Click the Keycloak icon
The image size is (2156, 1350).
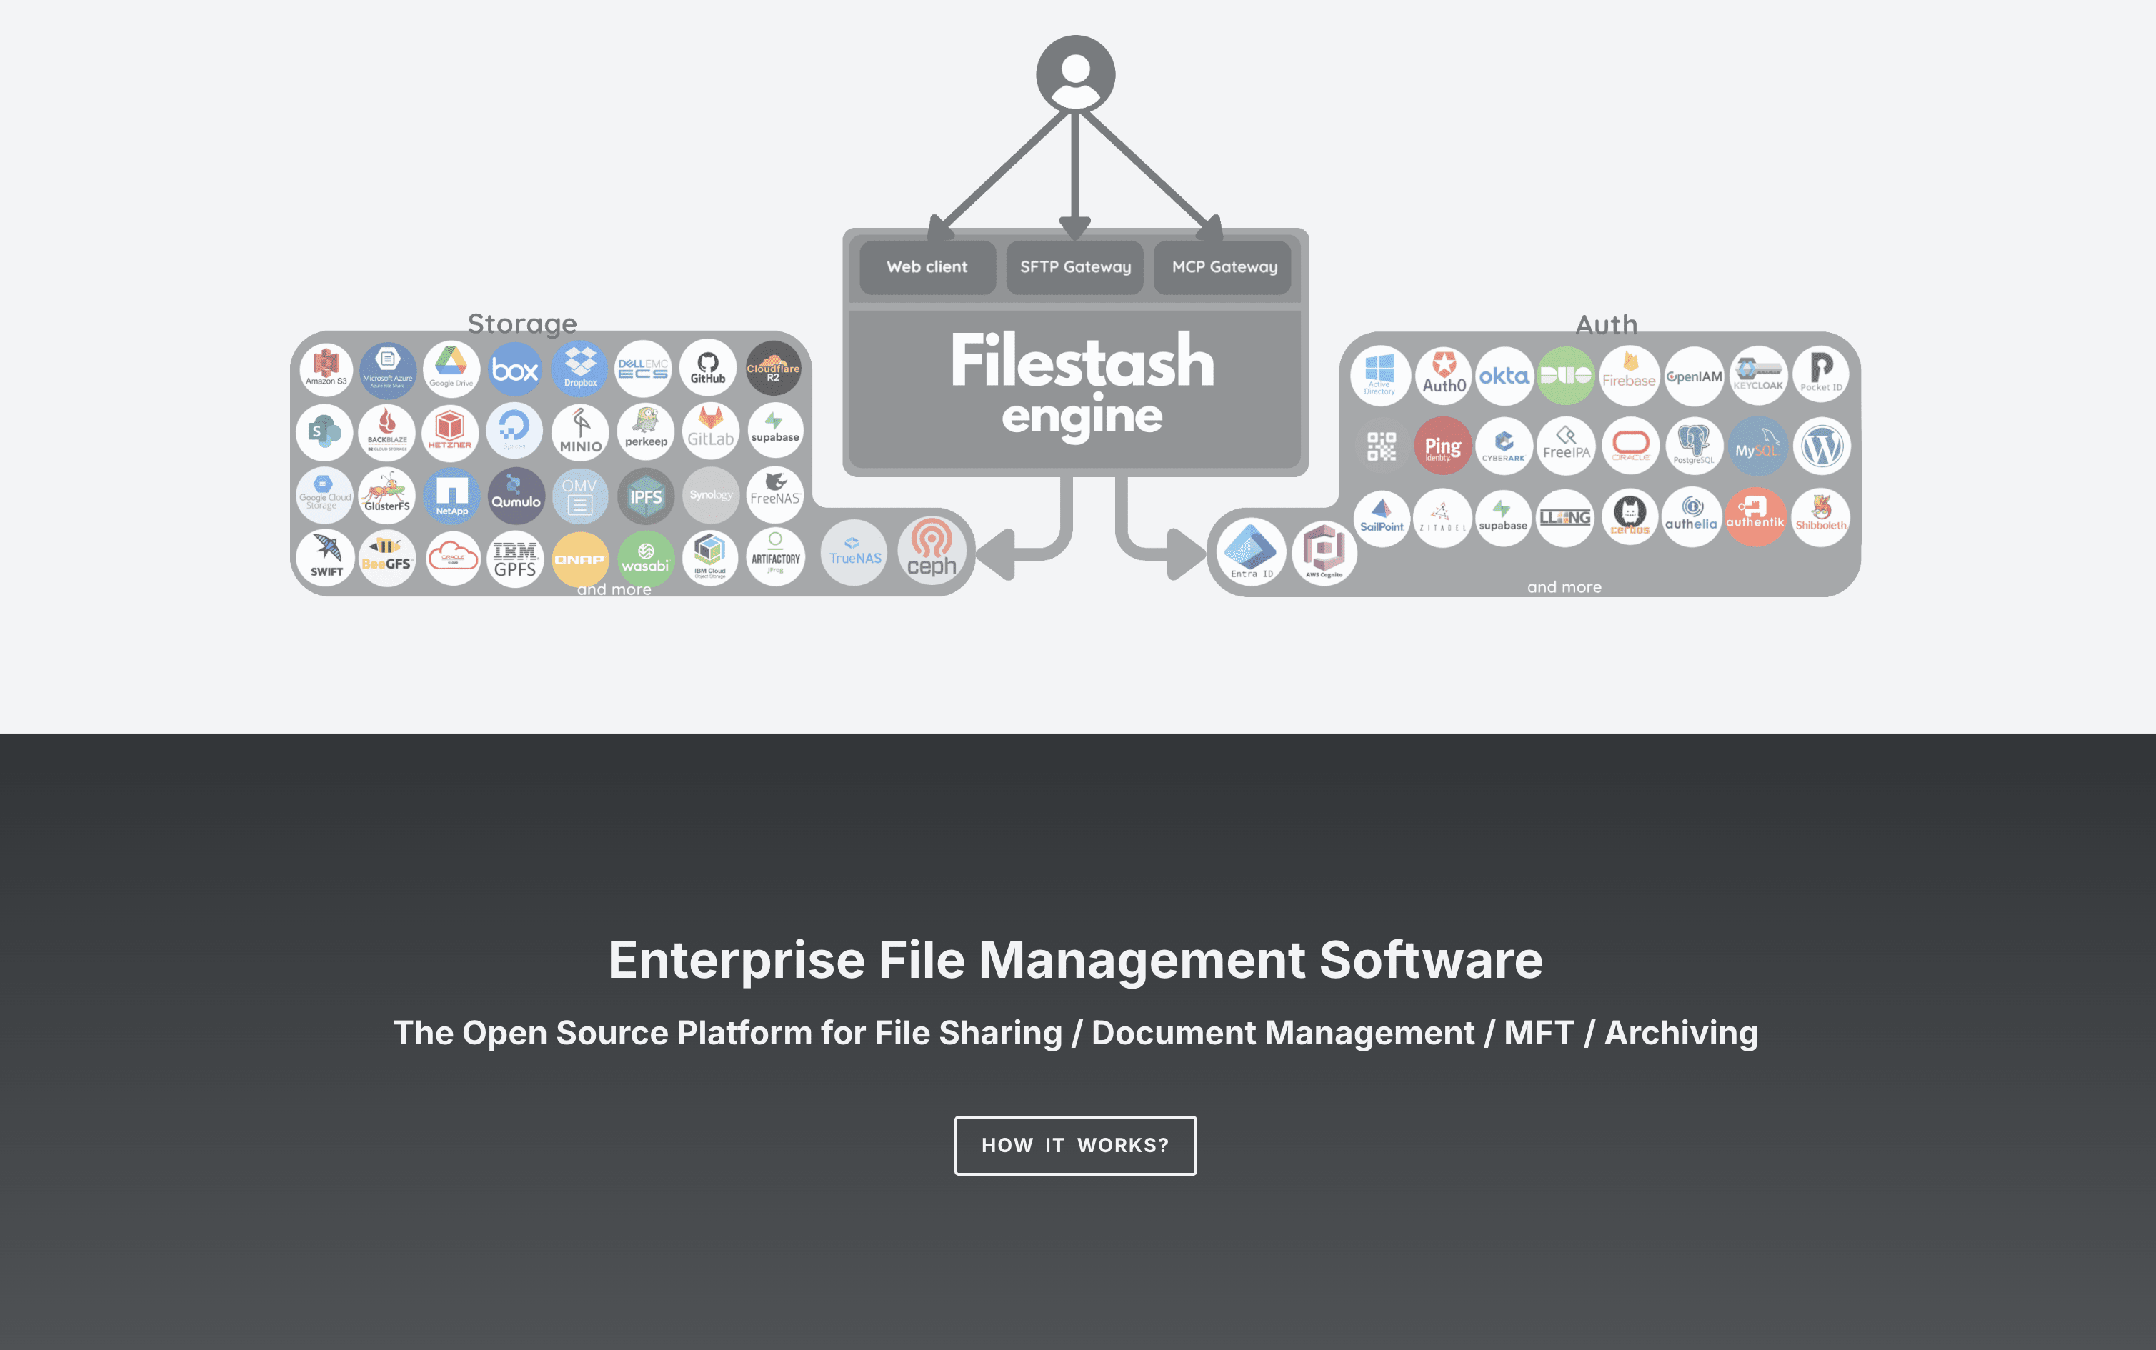pos(1758,376)
